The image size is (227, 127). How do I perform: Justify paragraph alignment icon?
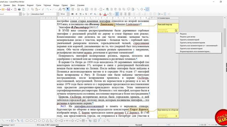(x=129, y=14)
